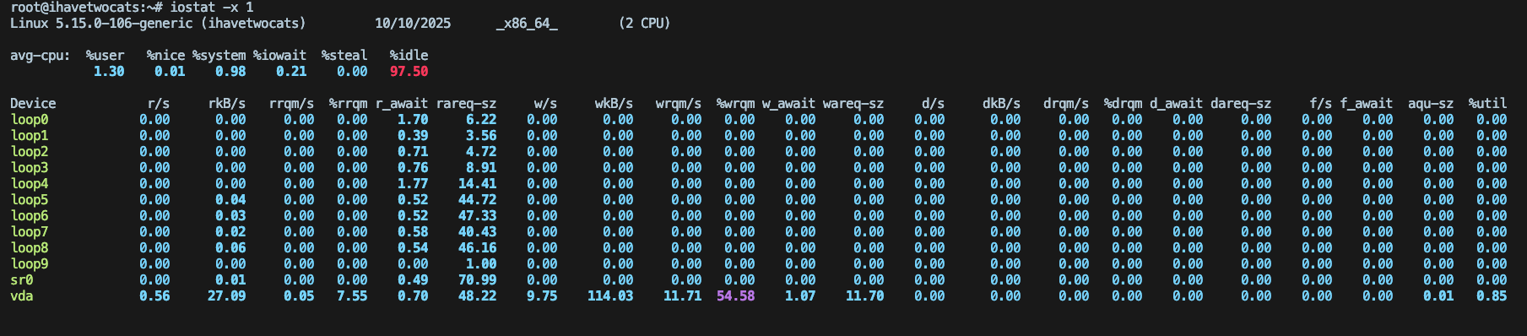The height and width of the screenshot is (336, 1527).
Task: Click the device name 'loop5'
Action: pyautogui.click(x=30, y=200)
